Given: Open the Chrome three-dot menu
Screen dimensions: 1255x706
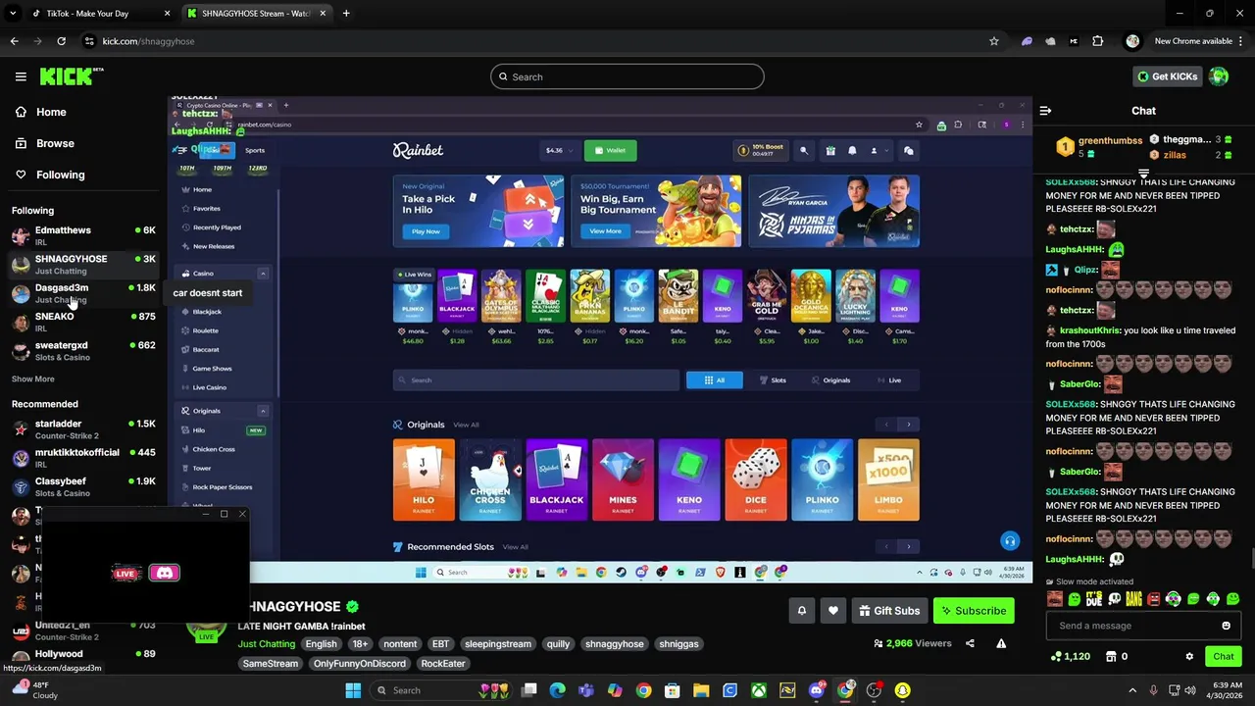Looking at the screenshot, I should [x=1241, y=41].
